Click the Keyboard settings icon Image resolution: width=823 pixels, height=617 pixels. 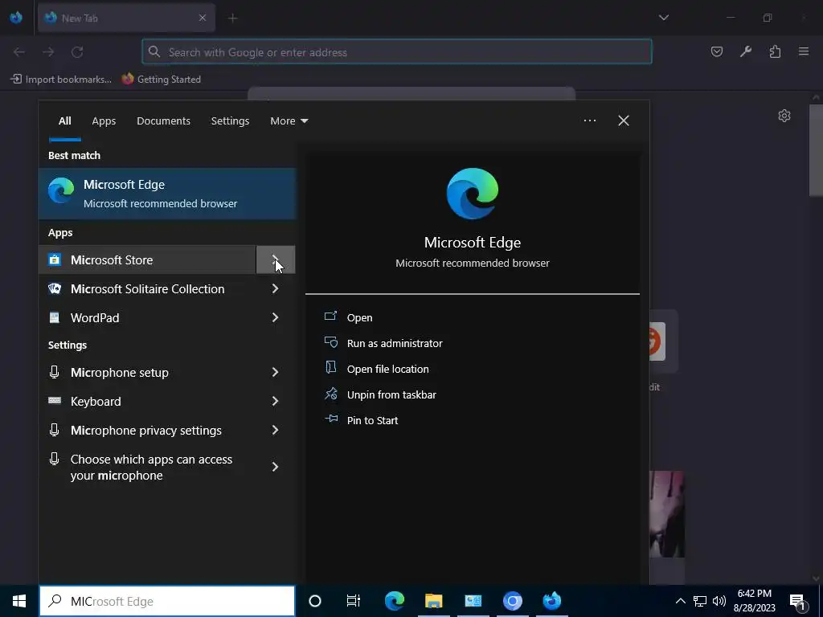tap(55, 400)
